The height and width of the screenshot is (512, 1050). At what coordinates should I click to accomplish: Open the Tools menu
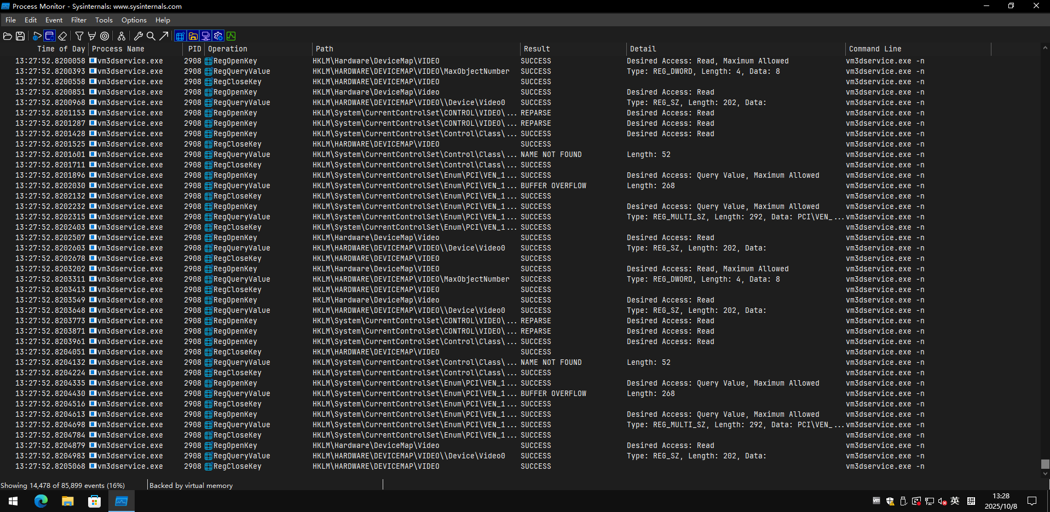[x=103, y=20]
